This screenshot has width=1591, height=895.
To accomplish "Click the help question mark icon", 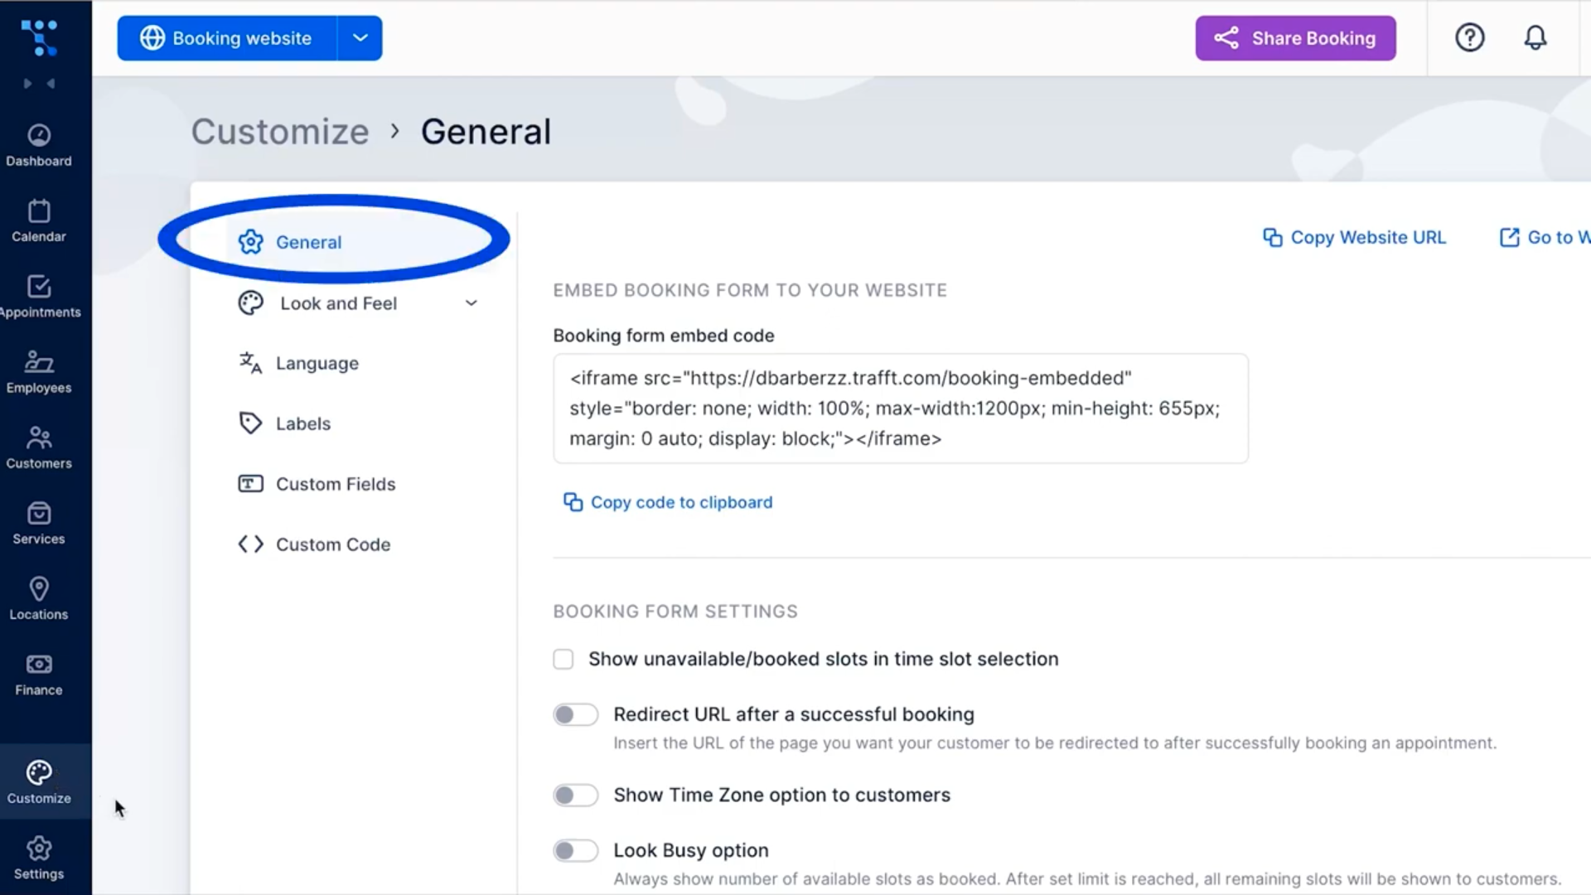I will point(1469,37).
